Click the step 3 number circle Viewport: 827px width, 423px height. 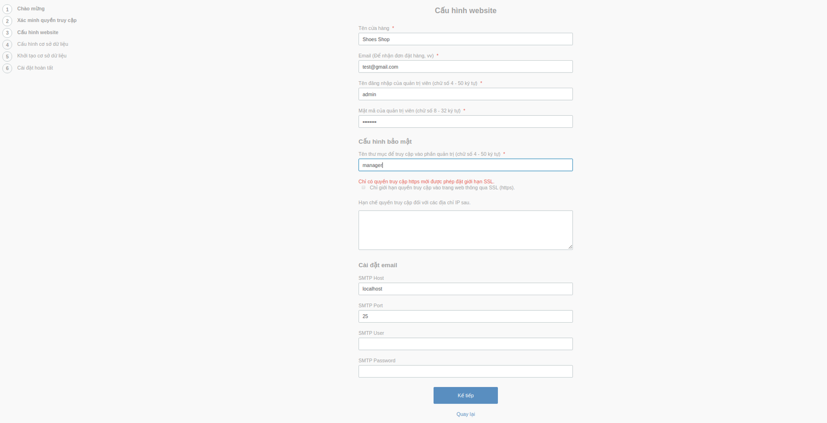7,33
